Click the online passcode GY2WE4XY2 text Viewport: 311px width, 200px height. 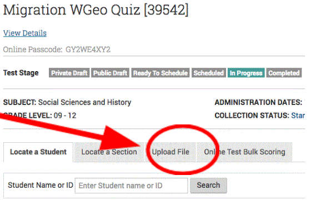point(88,49)
